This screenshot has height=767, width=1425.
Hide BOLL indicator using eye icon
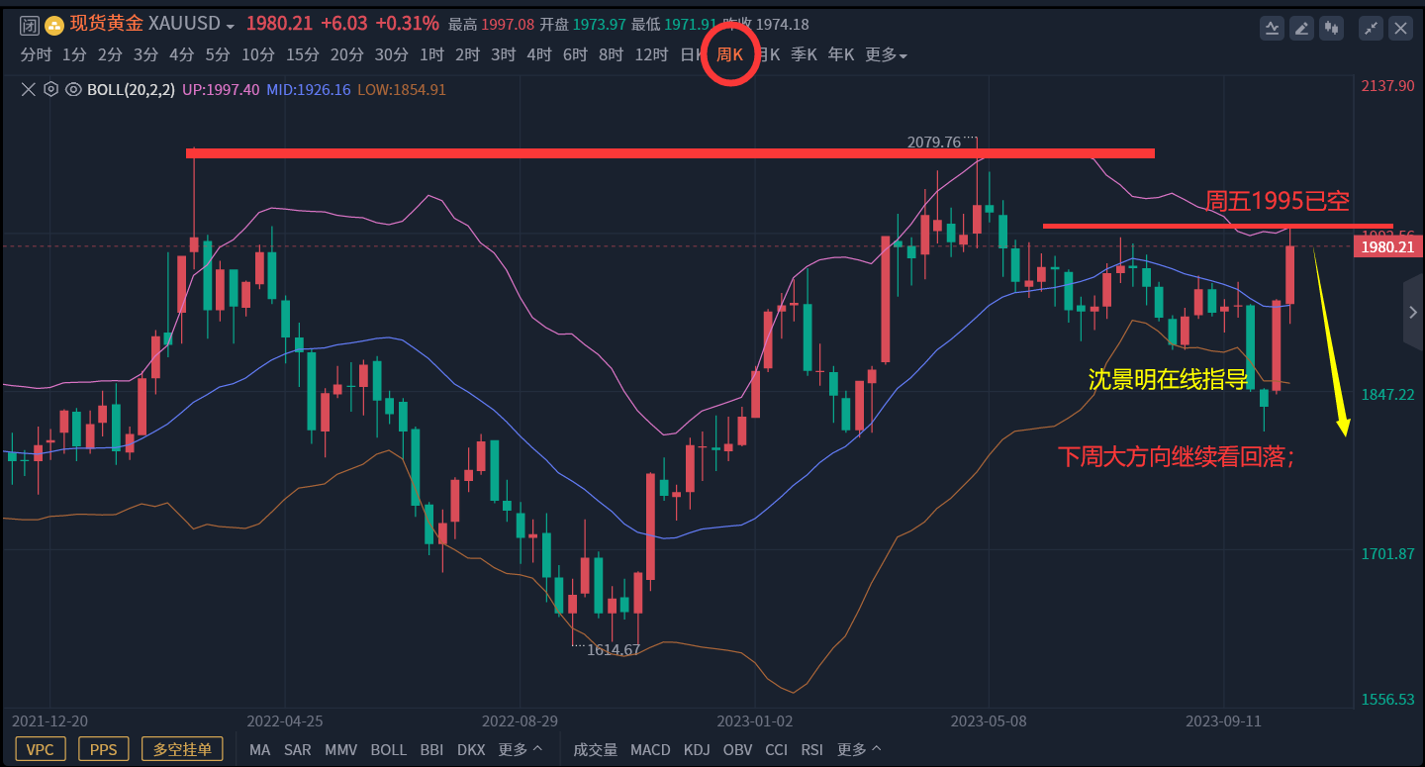pos(73,89)
